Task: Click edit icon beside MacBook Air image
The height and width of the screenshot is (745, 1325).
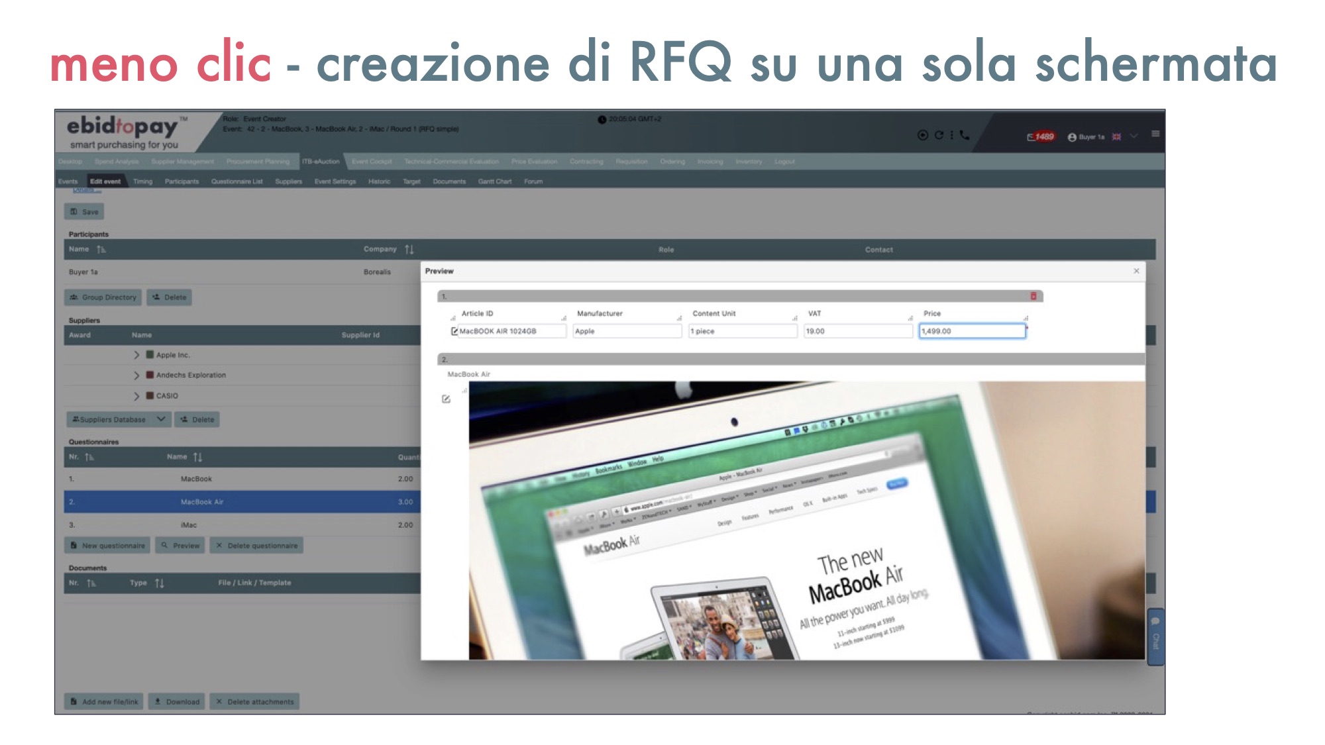Action: coord(446,399)
